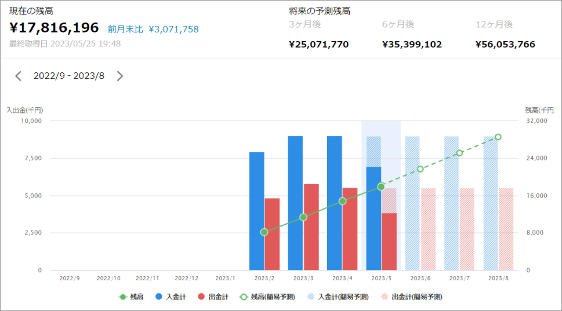Click the hatched forecast 入金 bar for 2023/8
The image size is (562, 311).
491,203
